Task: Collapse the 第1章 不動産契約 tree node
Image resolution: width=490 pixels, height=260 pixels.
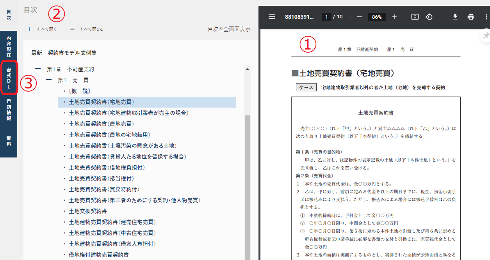Action: [x=38, y=69]
